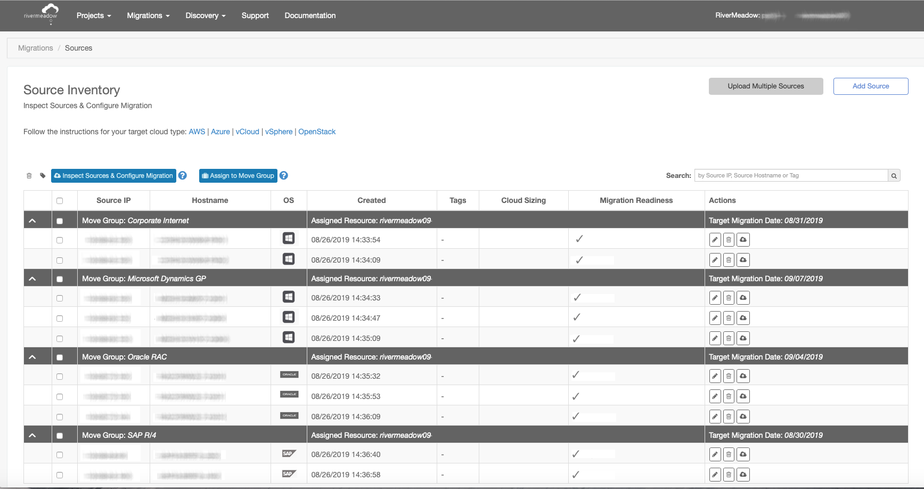The width and height of the screenshot is (924, 489).
Task: Delete the SAP source created 14:36:58
Action: tap(729, 475)
